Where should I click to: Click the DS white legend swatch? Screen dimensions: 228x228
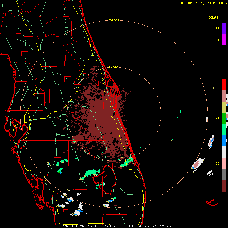[x=224, y=152]
